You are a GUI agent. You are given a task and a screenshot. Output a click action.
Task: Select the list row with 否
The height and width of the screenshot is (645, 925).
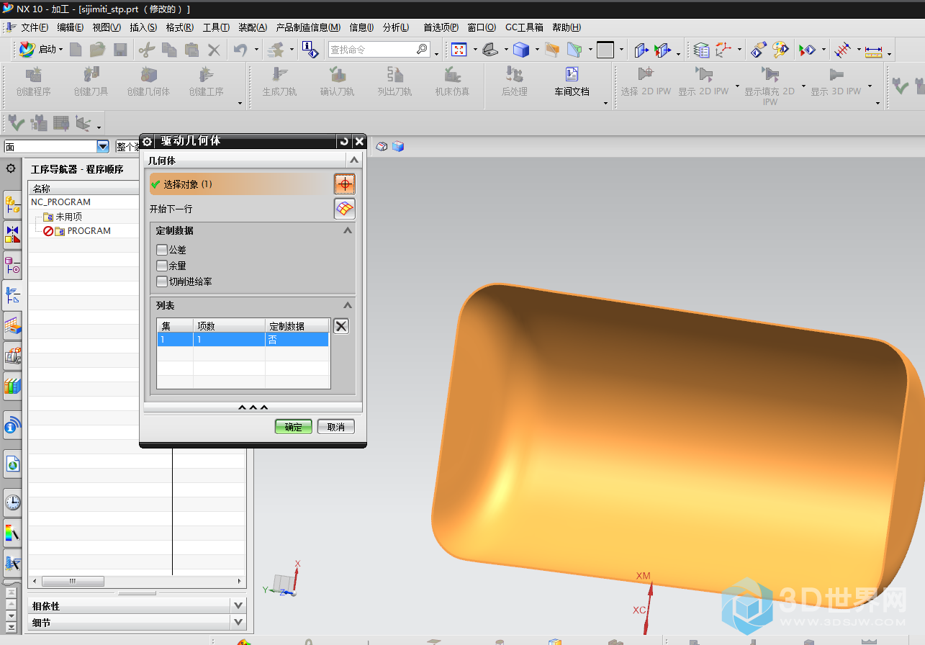[243, 340]
